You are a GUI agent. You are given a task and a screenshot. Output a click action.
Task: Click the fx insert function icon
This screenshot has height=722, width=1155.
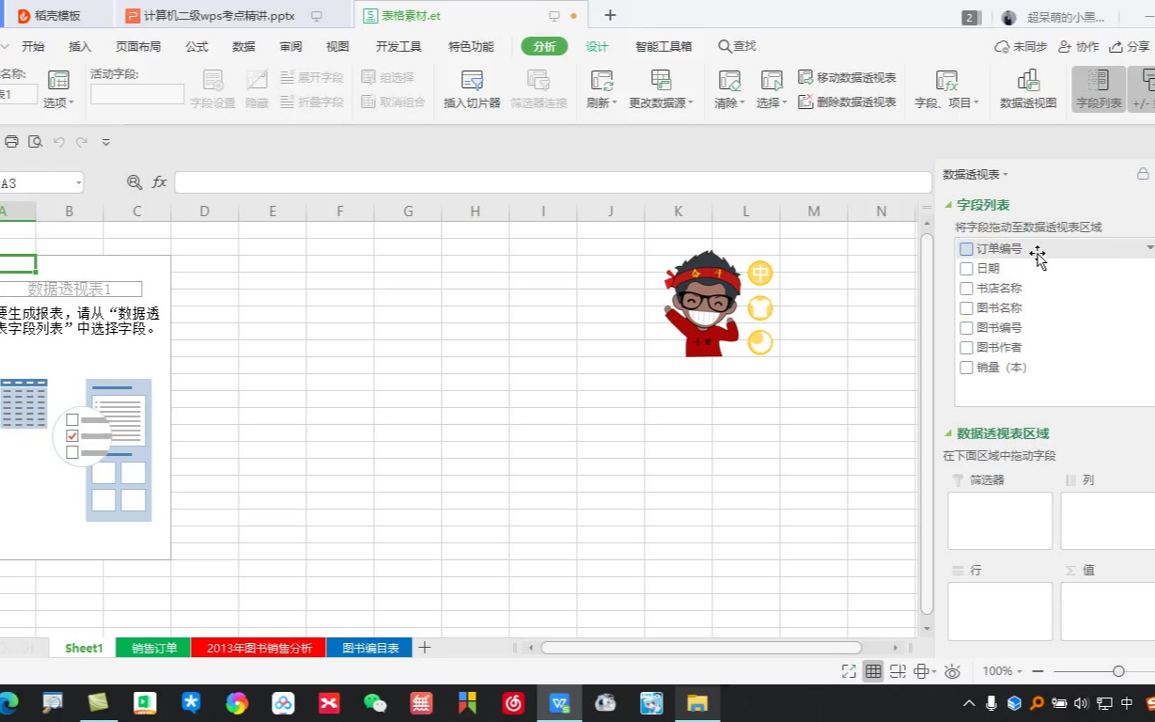(160, 182)
